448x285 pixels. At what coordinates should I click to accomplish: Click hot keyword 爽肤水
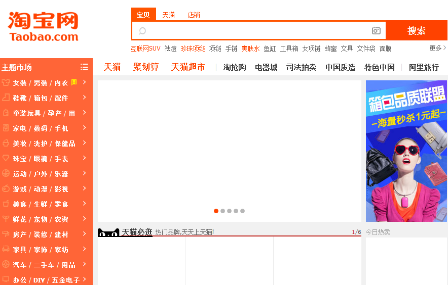coord(250,49)
